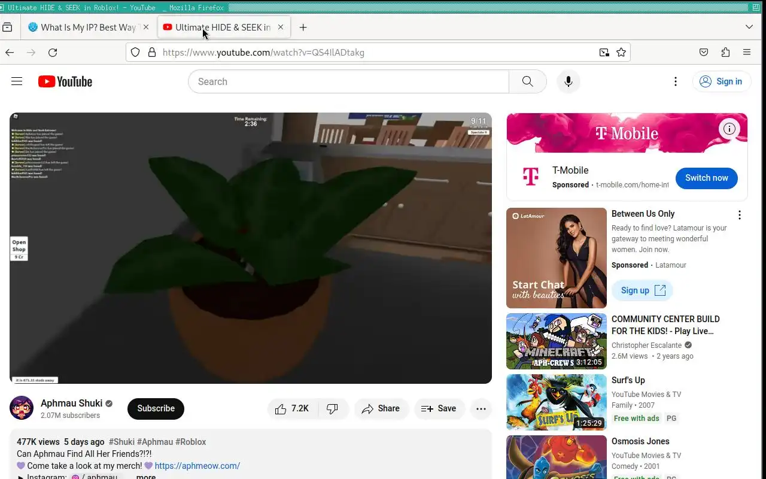Close the What Is My IP tab
The width and height of the screenshot is (766, 479).
coord(145,27)
